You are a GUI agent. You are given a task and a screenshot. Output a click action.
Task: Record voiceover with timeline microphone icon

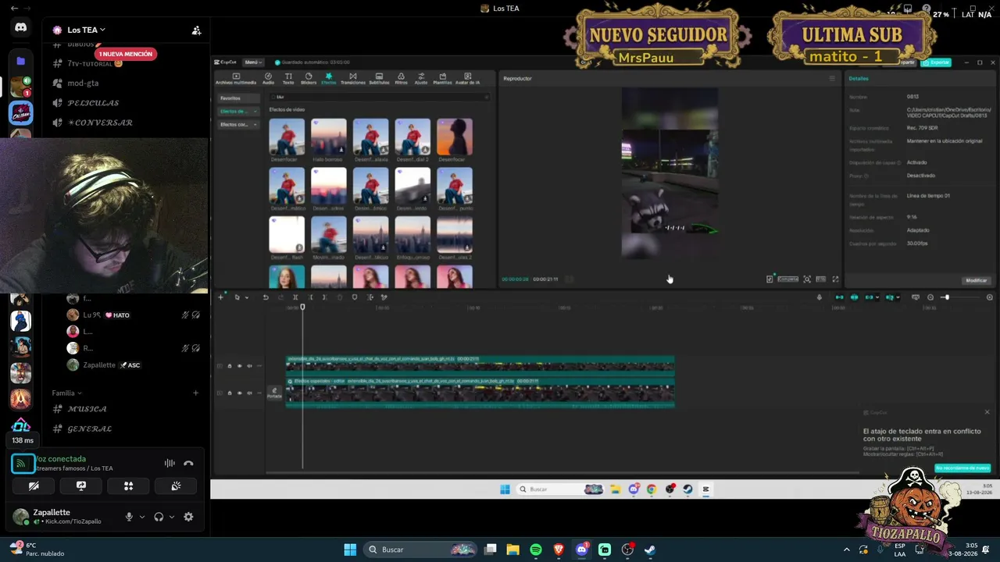[x=819, y=297]
